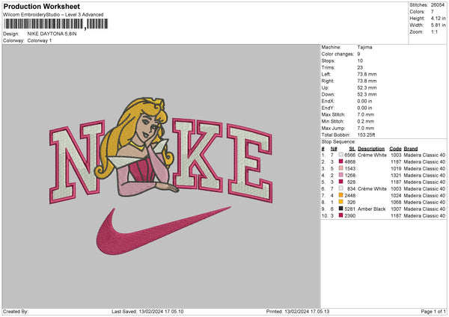Click the Max Stitch value 7.0 mm
The image size is (449, 317).
coord(365,114)
